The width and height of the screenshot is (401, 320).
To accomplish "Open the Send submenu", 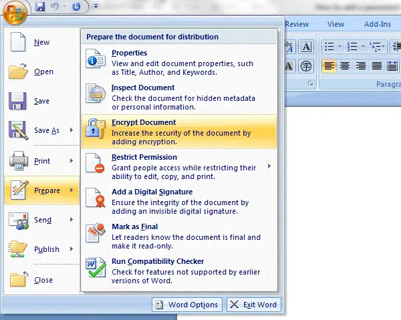I will 41,220.
